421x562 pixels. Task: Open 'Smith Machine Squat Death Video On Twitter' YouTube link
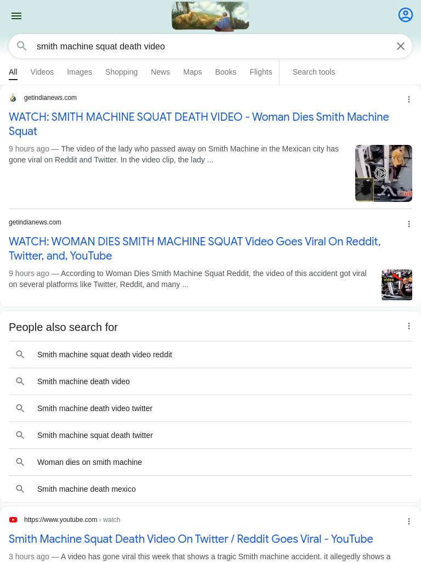pos(191,539)
